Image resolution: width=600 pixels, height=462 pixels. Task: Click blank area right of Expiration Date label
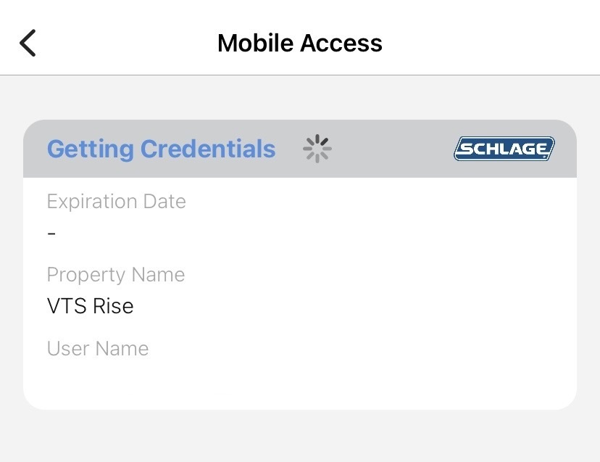377,202
